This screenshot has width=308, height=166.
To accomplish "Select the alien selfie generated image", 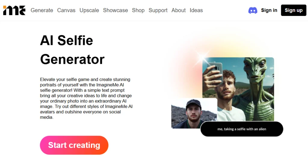I will [238, 89].
